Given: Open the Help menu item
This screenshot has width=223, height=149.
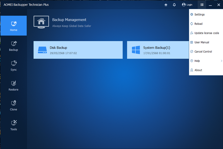Looking at the screenshot, I should pyautogui.click(x=206, y=61).
